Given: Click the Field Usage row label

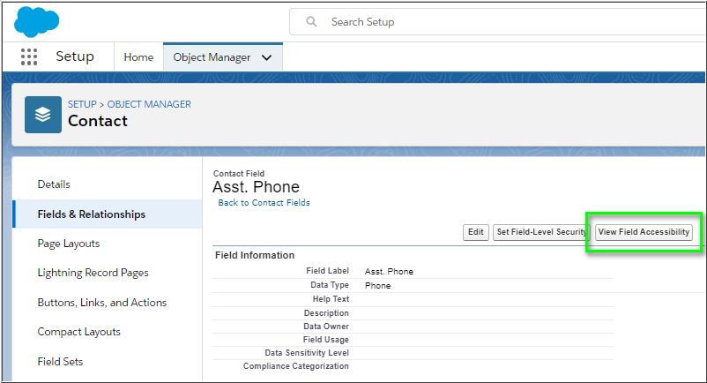Looking at the screenshot, I should pyautogui.click(x=325, y=339).
